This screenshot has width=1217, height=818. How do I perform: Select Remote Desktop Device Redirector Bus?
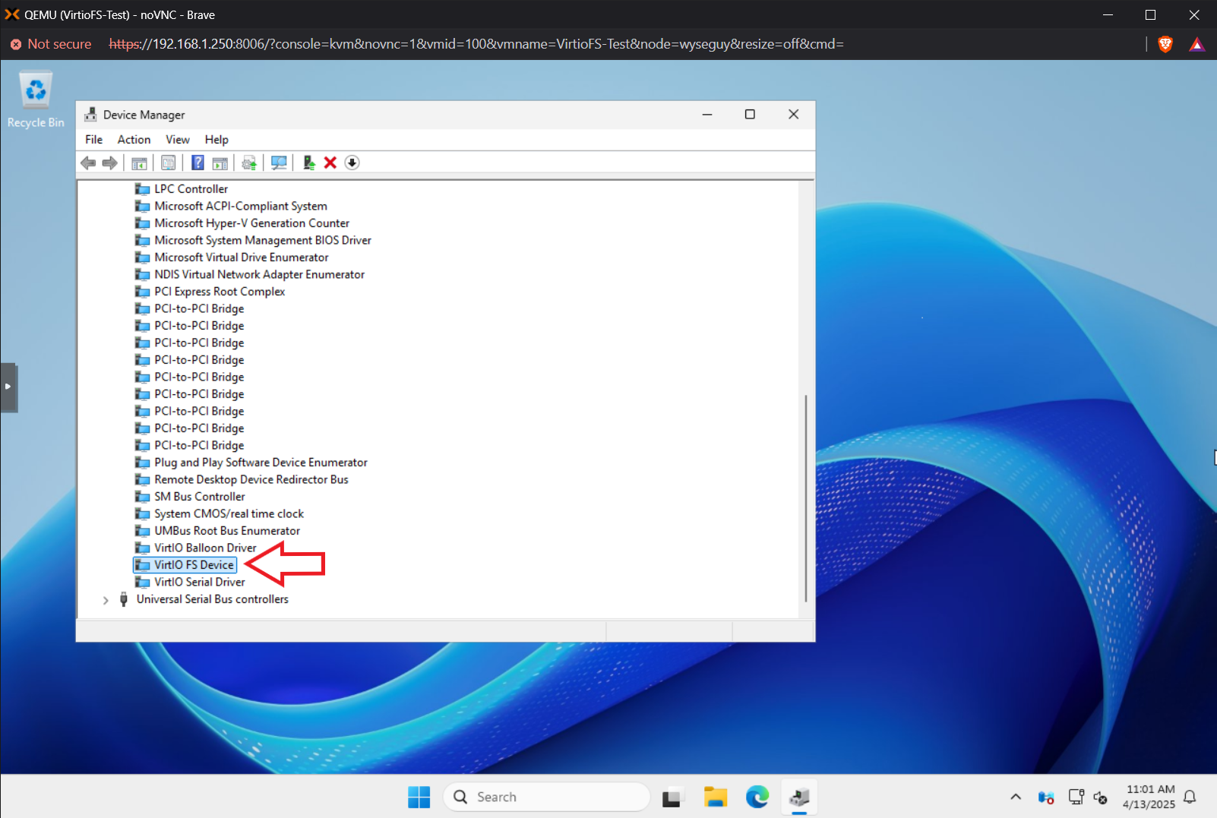coord(251,479)
